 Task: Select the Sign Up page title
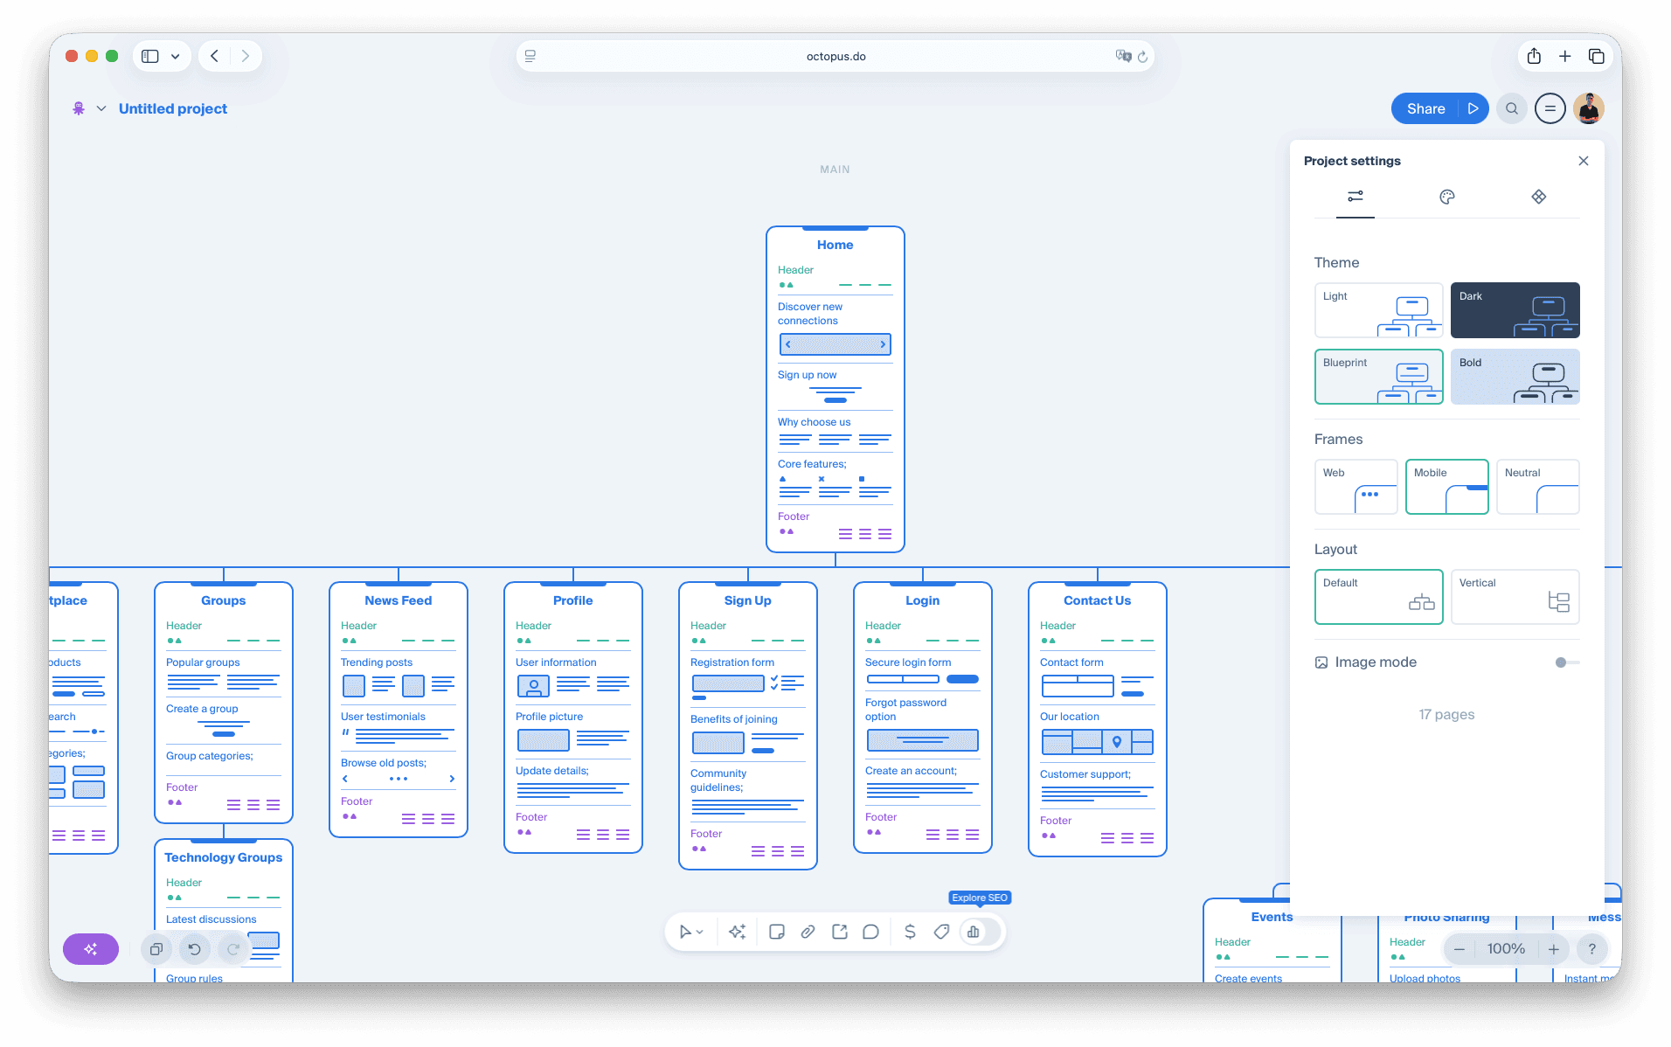click(x=747, y=600)
